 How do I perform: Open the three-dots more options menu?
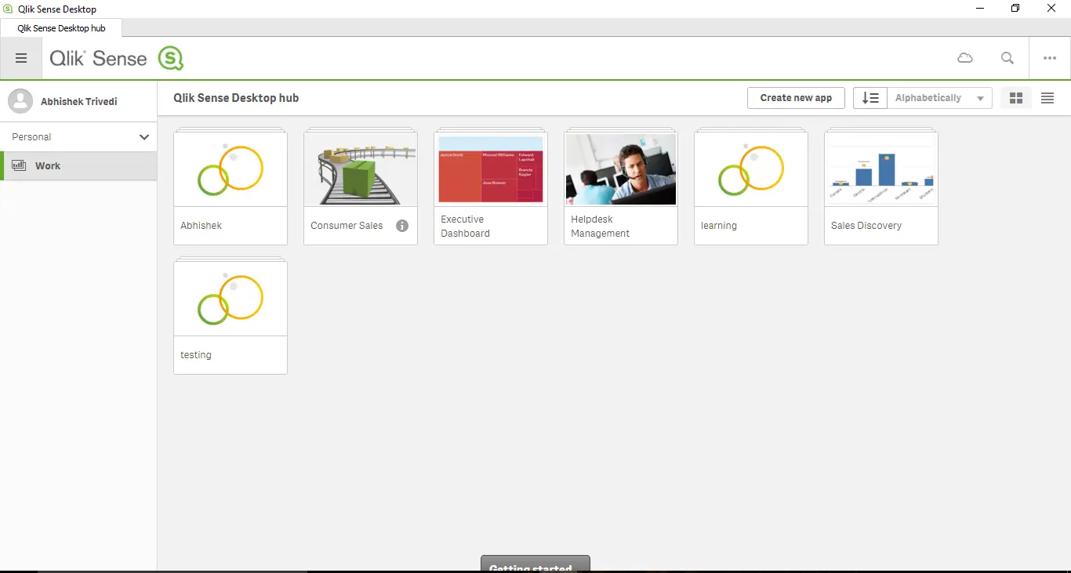(1050, 58)
